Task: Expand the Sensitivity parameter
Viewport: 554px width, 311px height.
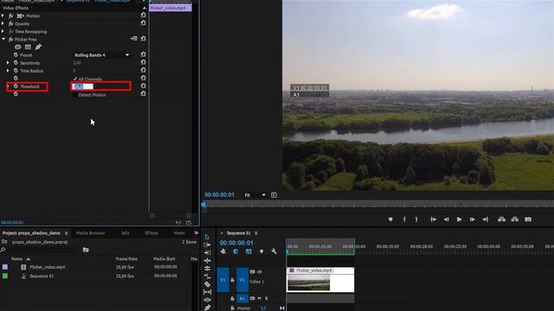Action: [x=8, y=63]
